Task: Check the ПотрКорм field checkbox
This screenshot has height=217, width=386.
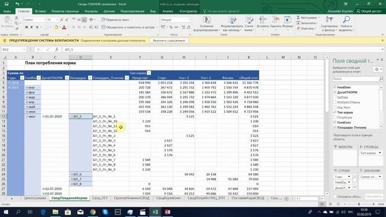Action: (335, 118)
